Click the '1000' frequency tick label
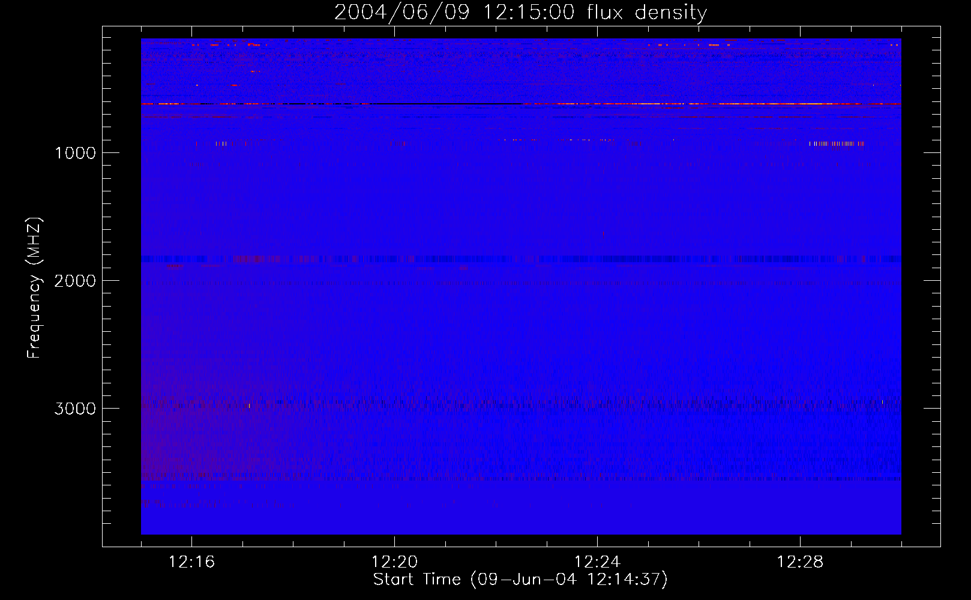 tap(75, 153)
